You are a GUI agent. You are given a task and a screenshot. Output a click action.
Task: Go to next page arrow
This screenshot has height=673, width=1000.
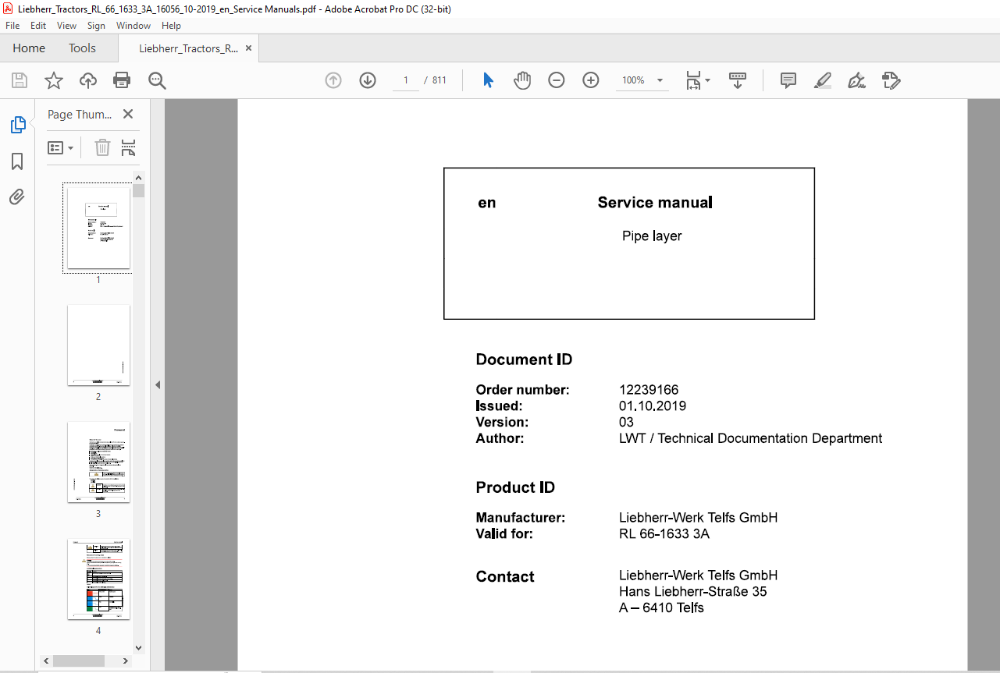tap(368, 80)
